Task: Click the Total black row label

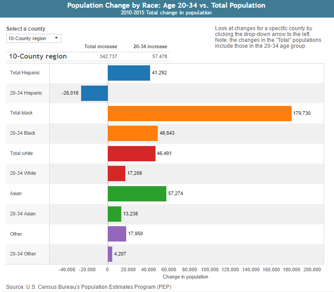Action: point(21,113)
